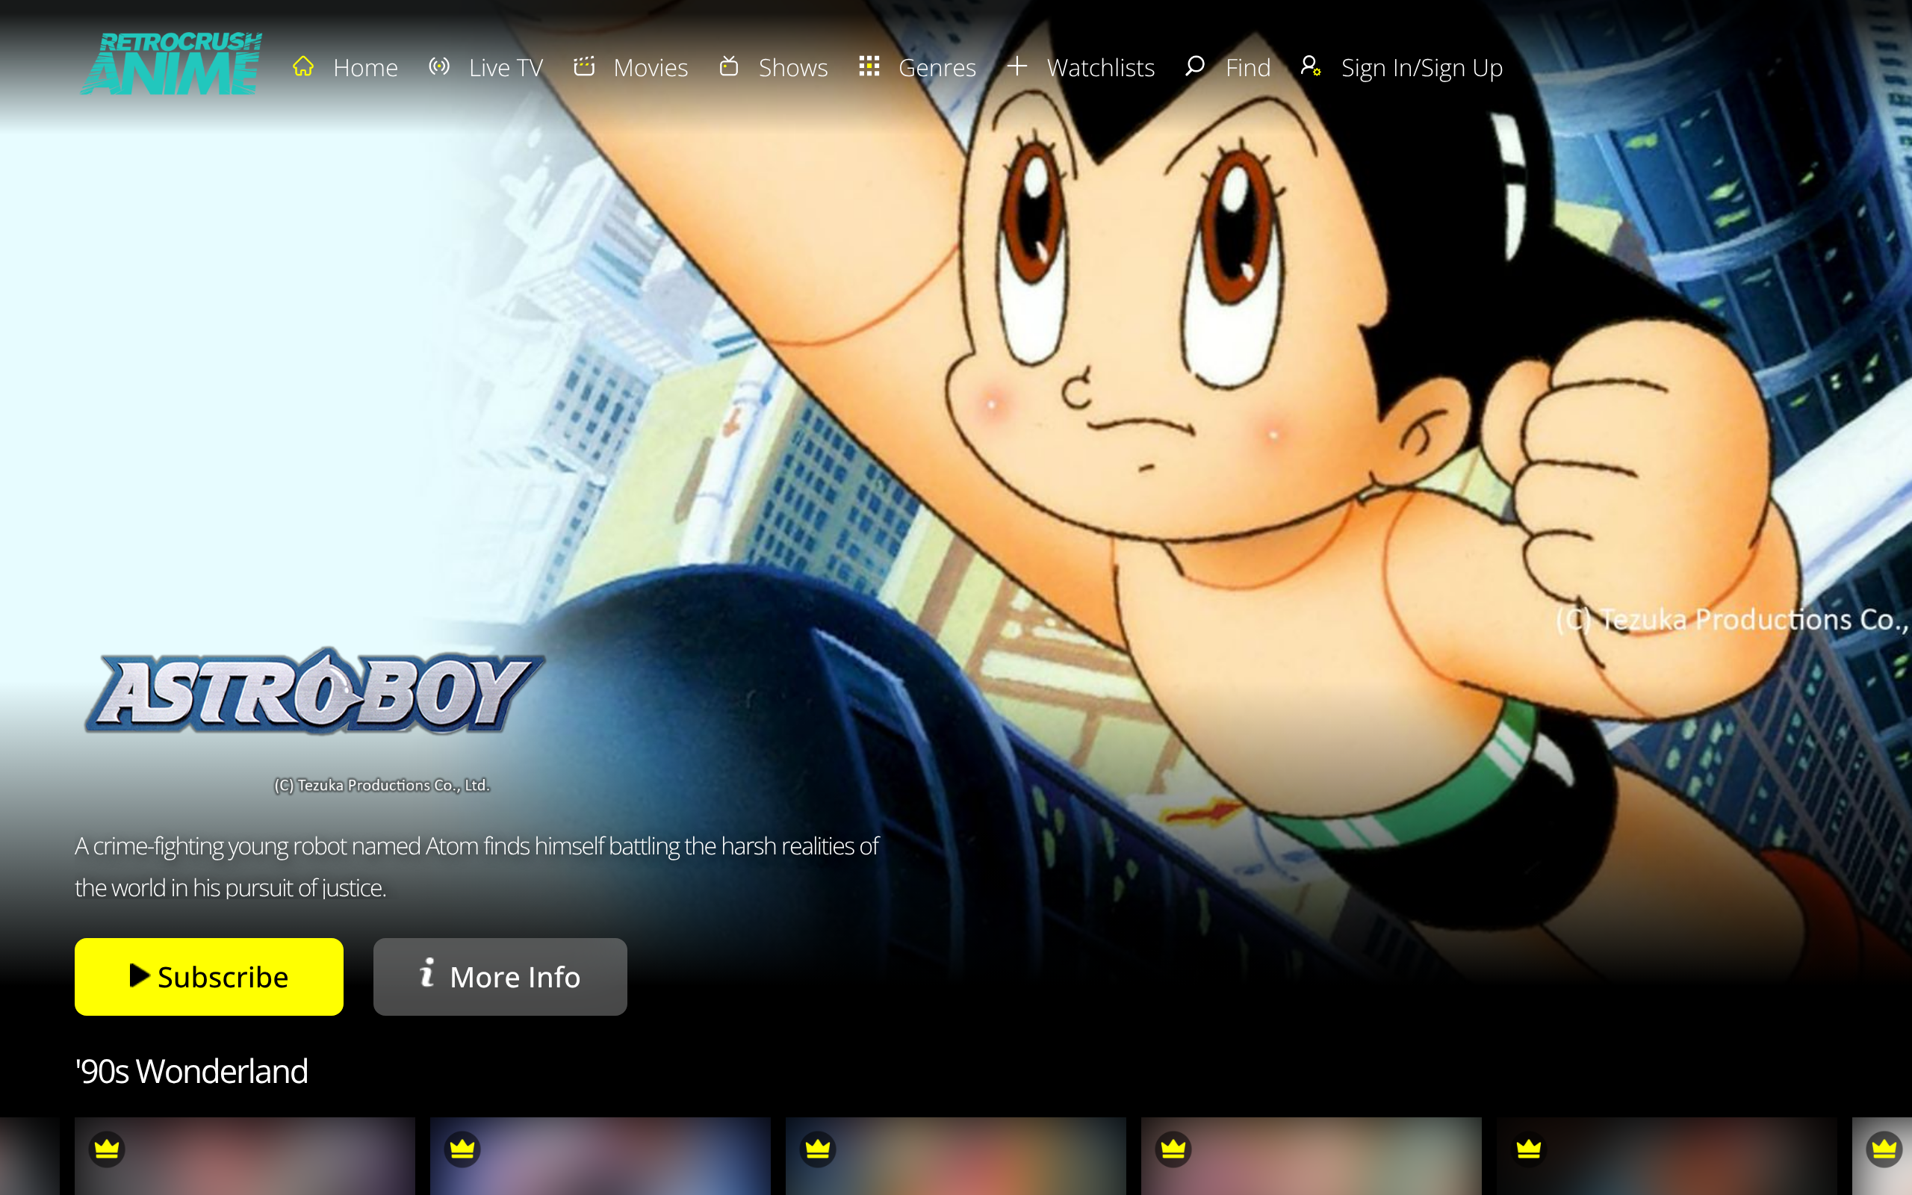The width and height of the screenshot is (1912, 1195).
Task: Click crown badge on second thumbnail
Action: [462, 1149]
